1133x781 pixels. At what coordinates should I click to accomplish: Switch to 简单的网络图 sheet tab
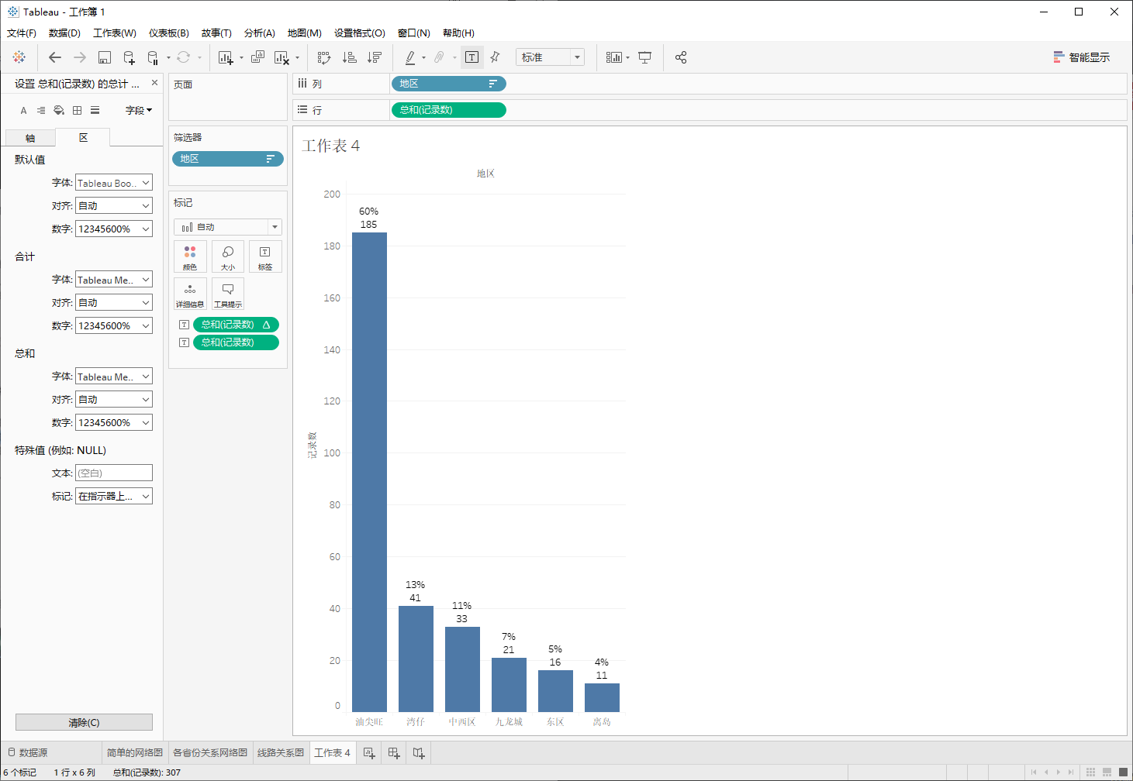coord(135,752)
